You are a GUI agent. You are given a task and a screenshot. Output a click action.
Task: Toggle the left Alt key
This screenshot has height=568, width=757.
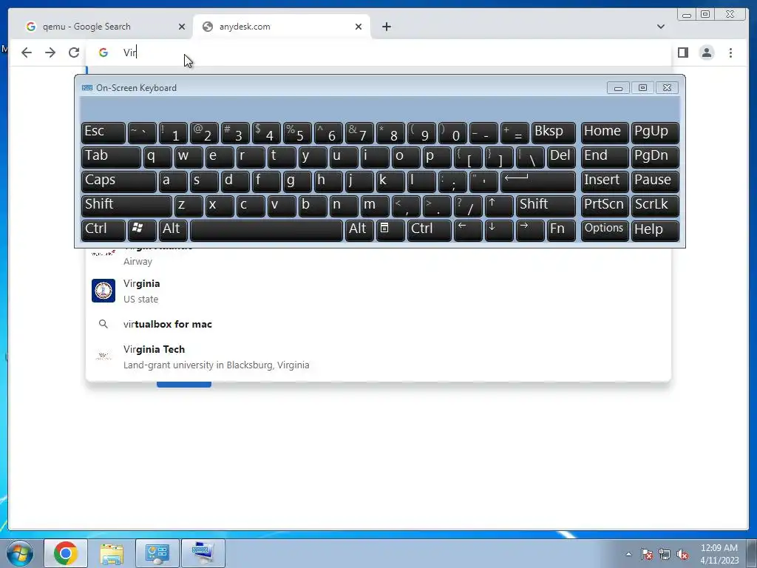[173, 230]
